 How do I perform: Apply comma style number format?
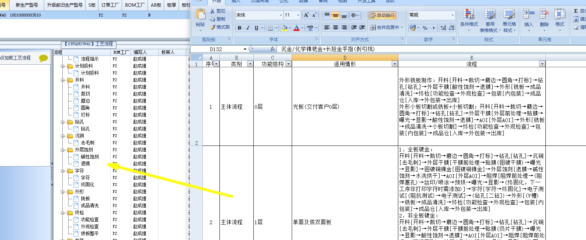point(433,28)
